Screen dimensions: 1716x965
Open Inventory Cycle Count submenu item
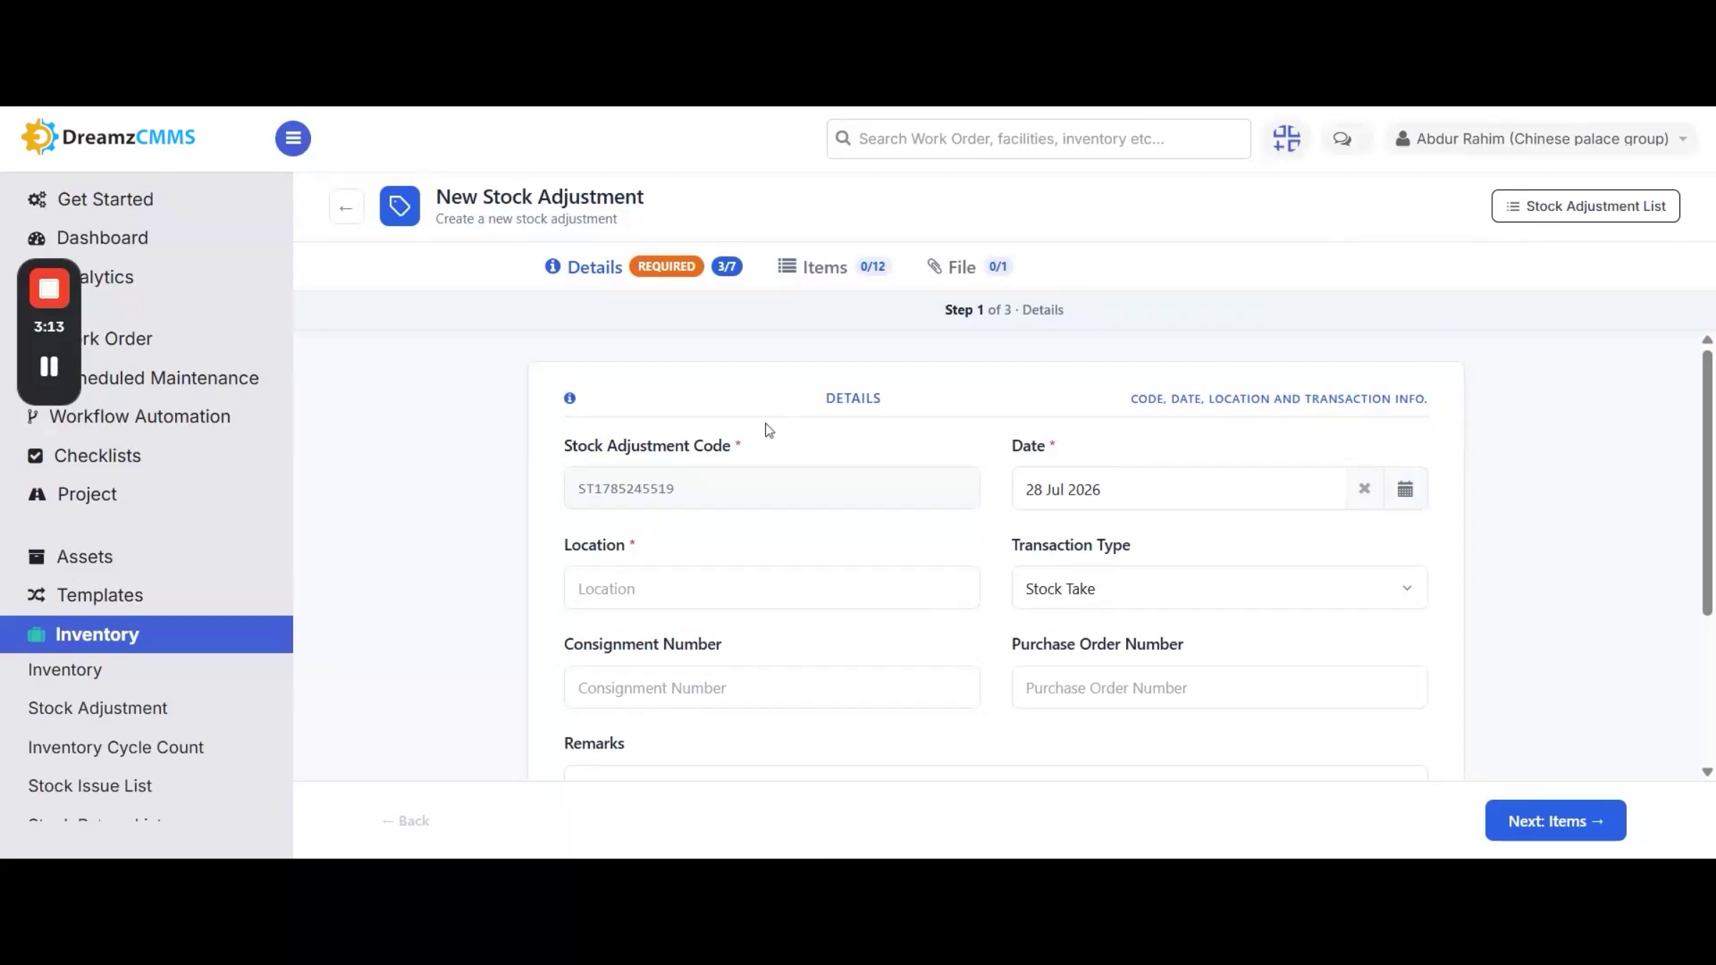coord(116,748)
